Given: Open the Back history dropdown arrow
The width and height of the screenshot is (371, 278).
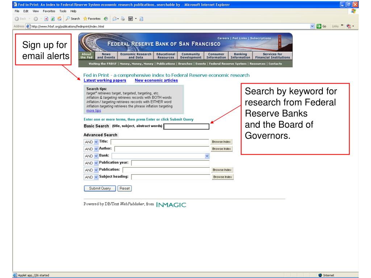Looking at the screenshot, I should click(x=29, y=19).
